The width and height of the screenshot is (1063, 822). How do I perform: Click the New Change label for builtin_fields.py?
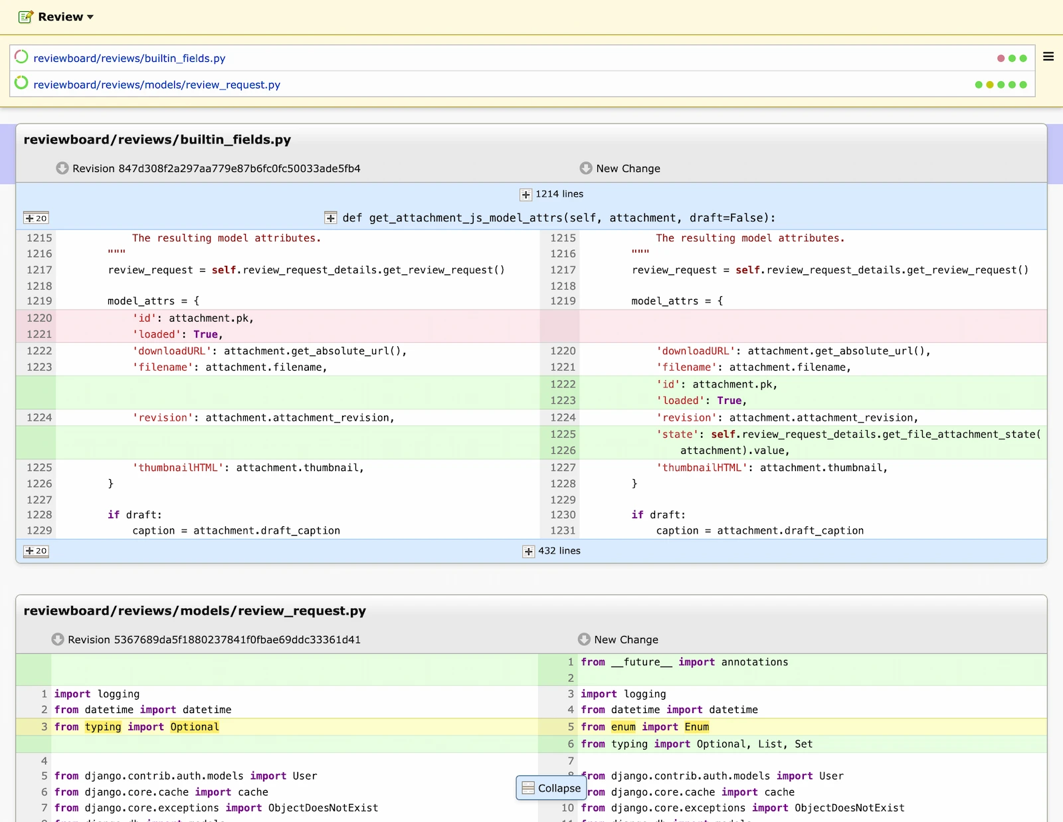coord(628,169)
